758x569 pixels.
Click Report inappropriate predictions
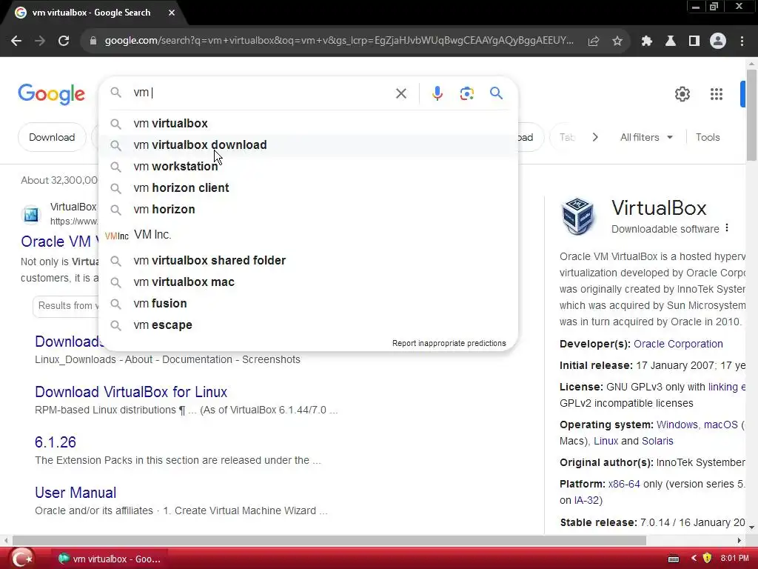pos(449,343)
